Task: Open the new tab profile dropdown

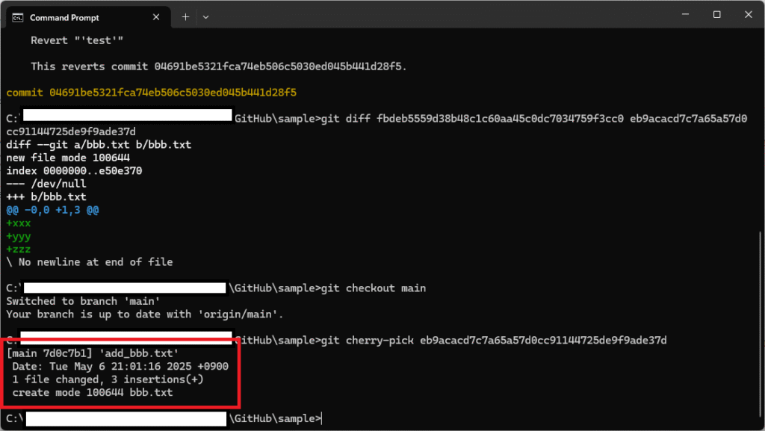Action: click(205, 17)
